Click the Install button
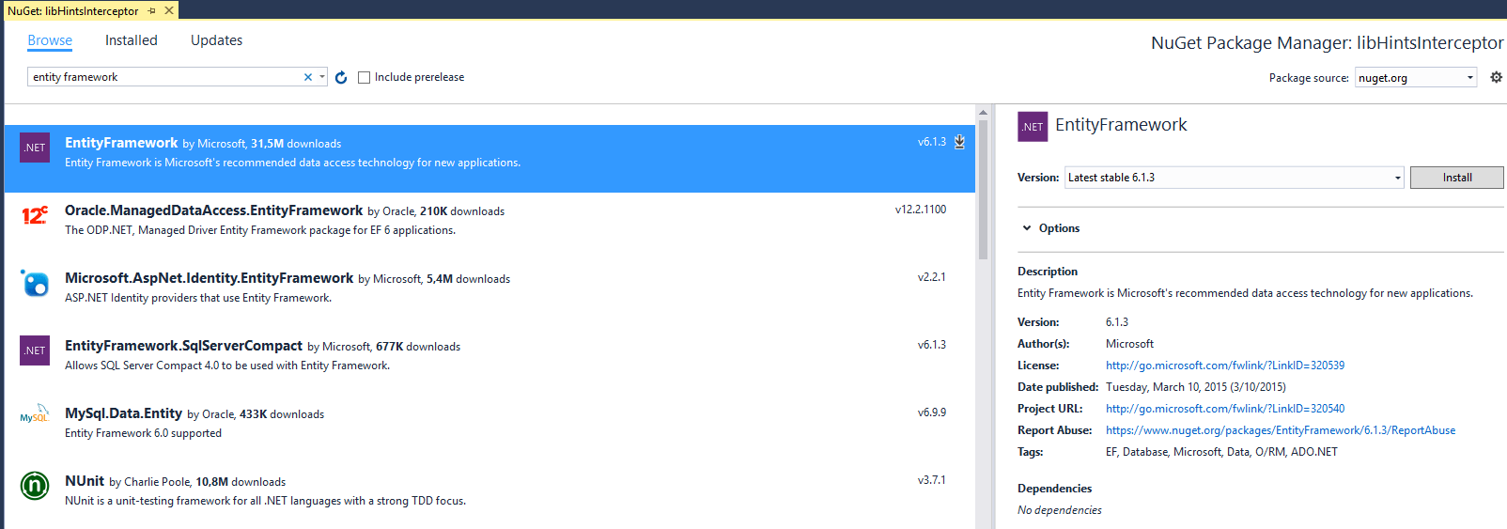This screenshot has height=529, width=1507. click(1457, 178)
